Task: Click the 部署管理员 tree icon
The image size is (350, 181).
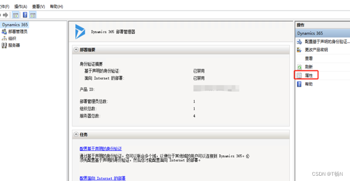Action: (x=4, y=32)
